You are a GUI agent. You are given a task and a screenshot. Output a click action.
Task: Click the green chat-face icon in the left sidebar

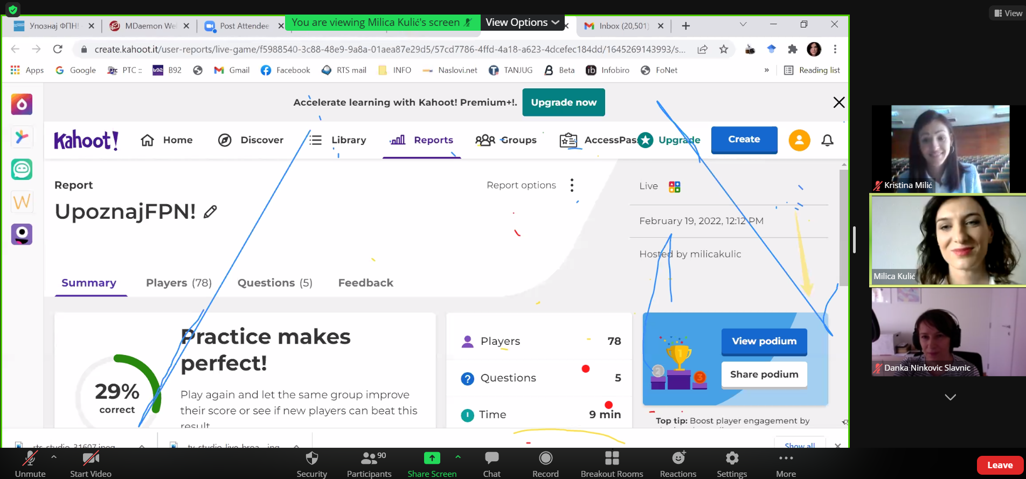pos(22,169)
